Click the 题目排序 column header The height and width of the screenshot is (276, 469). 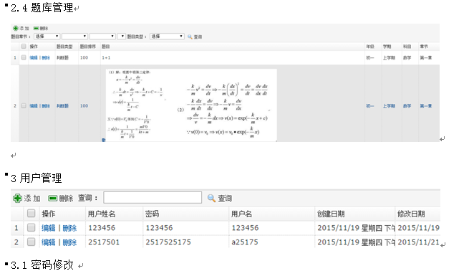88,47
